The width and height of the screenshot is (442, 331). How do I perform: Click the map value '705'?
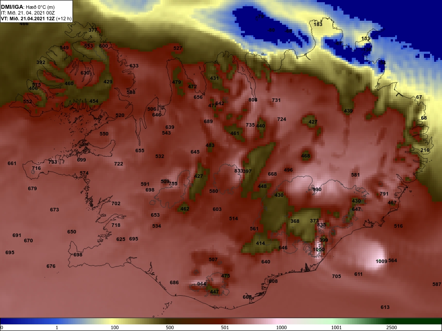(x=336, y=276)
